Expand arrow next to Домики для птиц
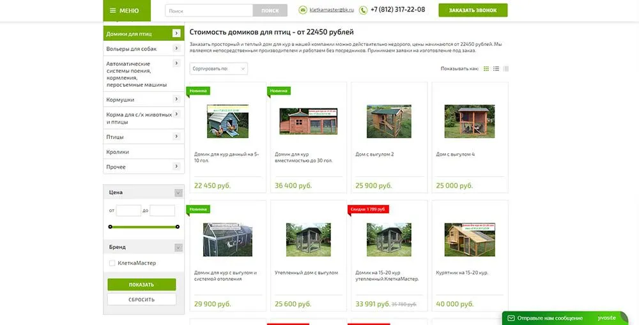Image resolution: width=639 pixels, height=325 pixels. [x=176, y=33]
